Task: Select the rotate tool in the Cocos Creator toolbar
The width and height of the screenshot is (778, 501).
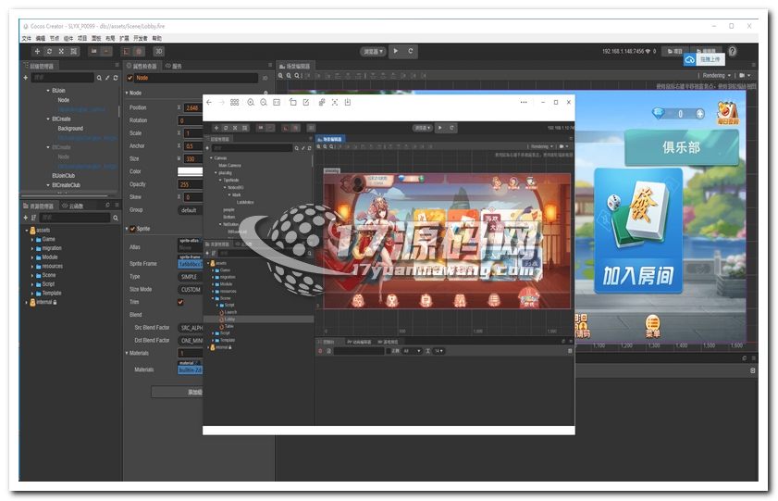Action: coord(49,51)
